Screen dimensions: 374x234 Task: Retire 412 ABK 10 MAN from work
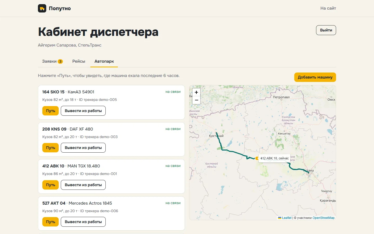click(83, 185)
